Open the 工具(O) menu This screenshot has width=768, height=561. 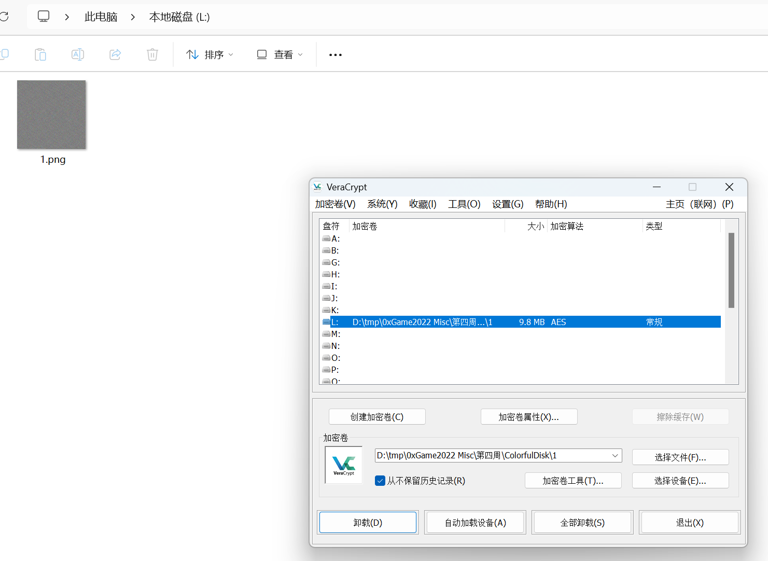click(464, 204)
